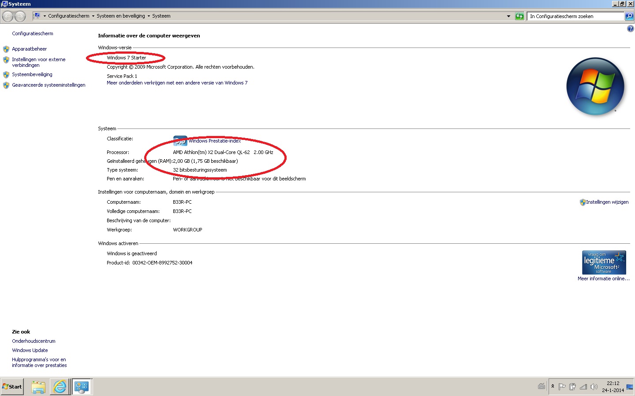The width and height of the screenshot is (635, 396).
Task: Open Help with the blue question mark
Action: point(630,29)
